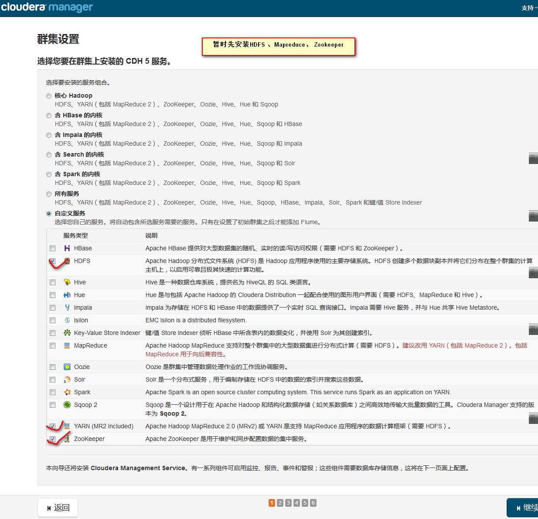Check the Spark service checkbox

[53, 393]
